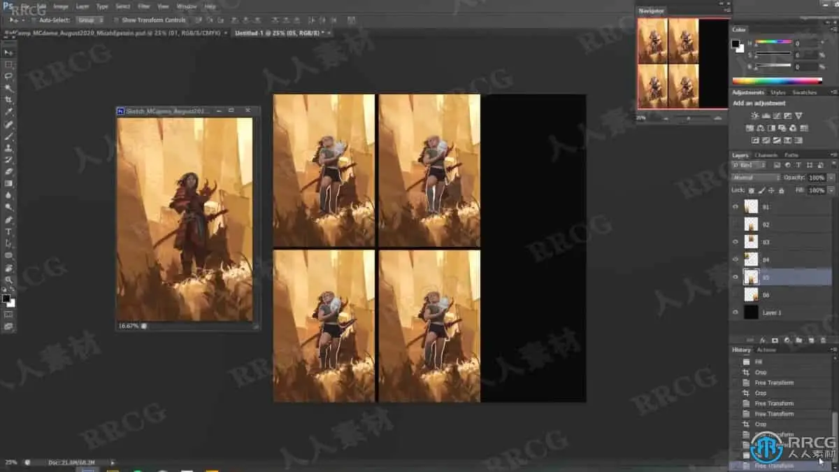Show layer 06 via visibility box
This screenshot has height=472, width=839.
735,295
